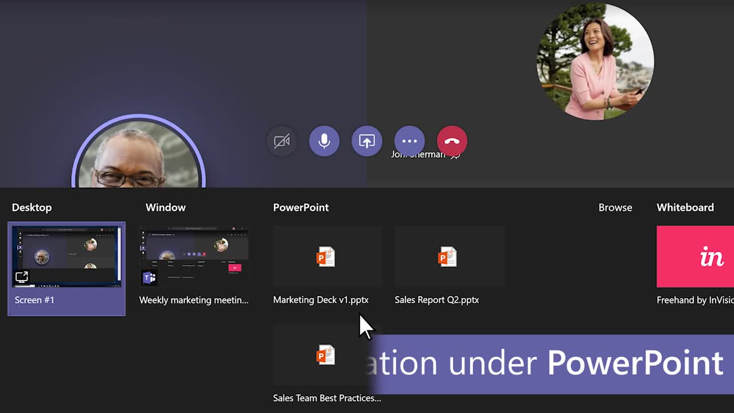Click the Screen #1 label
This screenshot has width=734, height=413.
pos(34,300)
